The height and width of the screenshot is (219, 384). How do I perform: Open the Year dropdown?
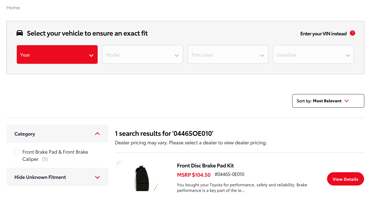57,55
